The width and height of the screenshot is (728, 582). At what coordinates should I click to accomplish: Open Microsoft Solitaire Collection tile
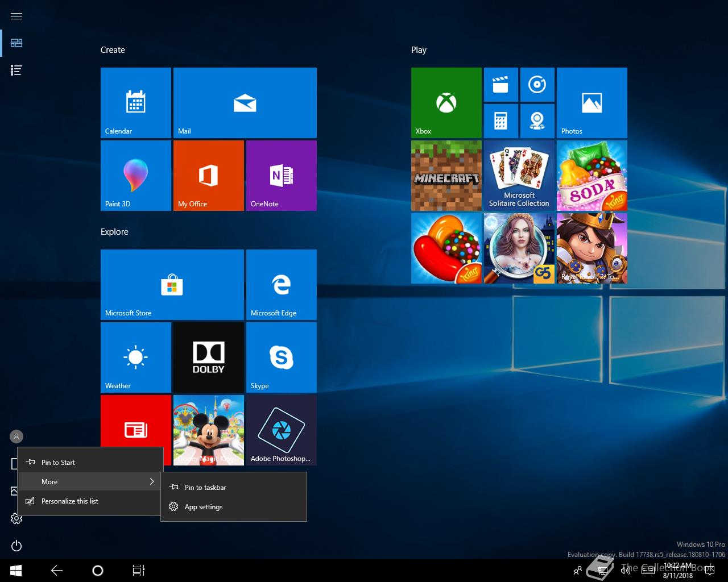519,176
